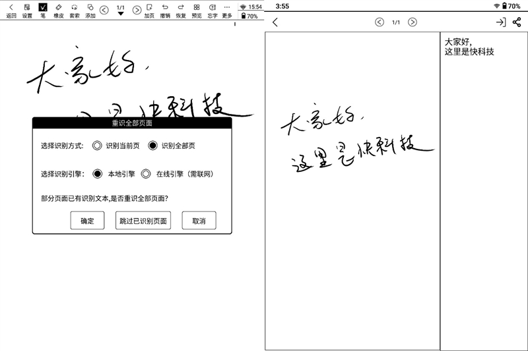Choose 在线引擎 online engine radio
Image resolution: width=528 pixels, height=351 pixels.
[146, 174]
